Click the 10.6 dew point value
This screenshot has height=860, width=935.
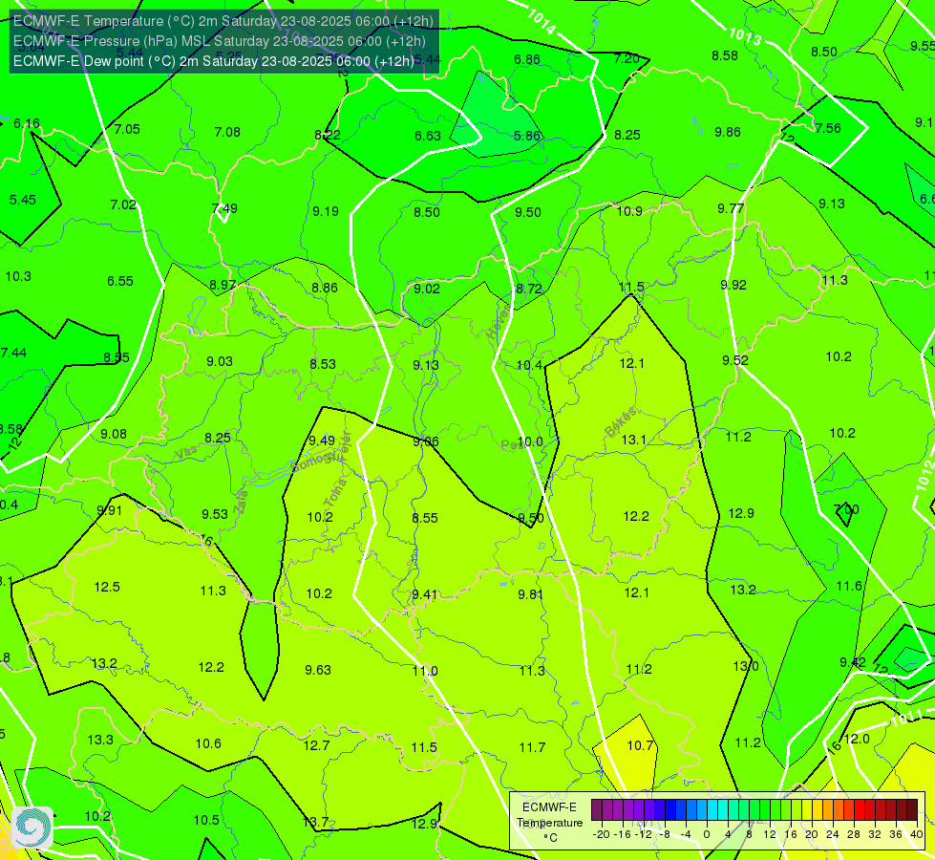pos(208,743)
